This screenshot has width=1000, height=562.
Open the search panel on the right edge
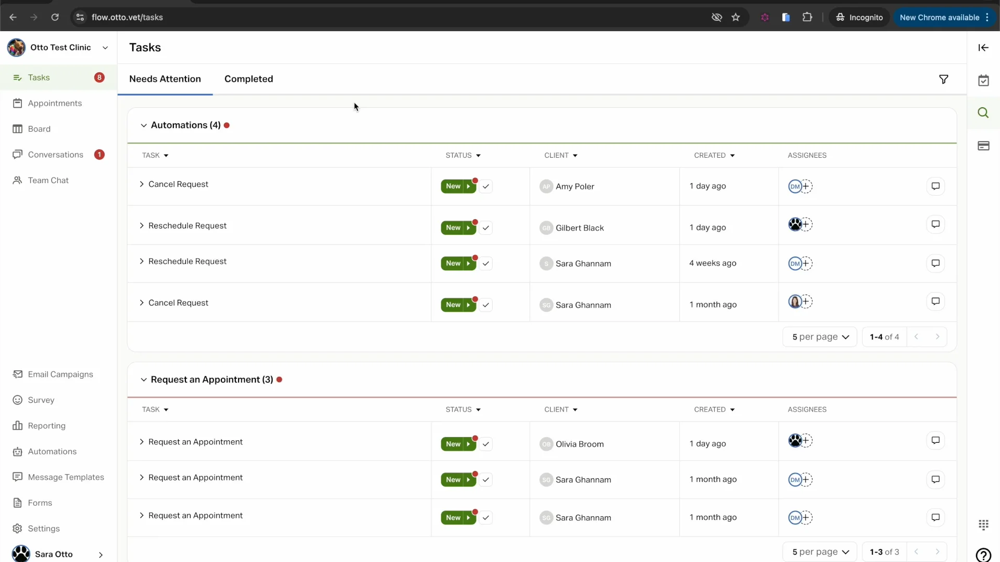coord(984,112)
